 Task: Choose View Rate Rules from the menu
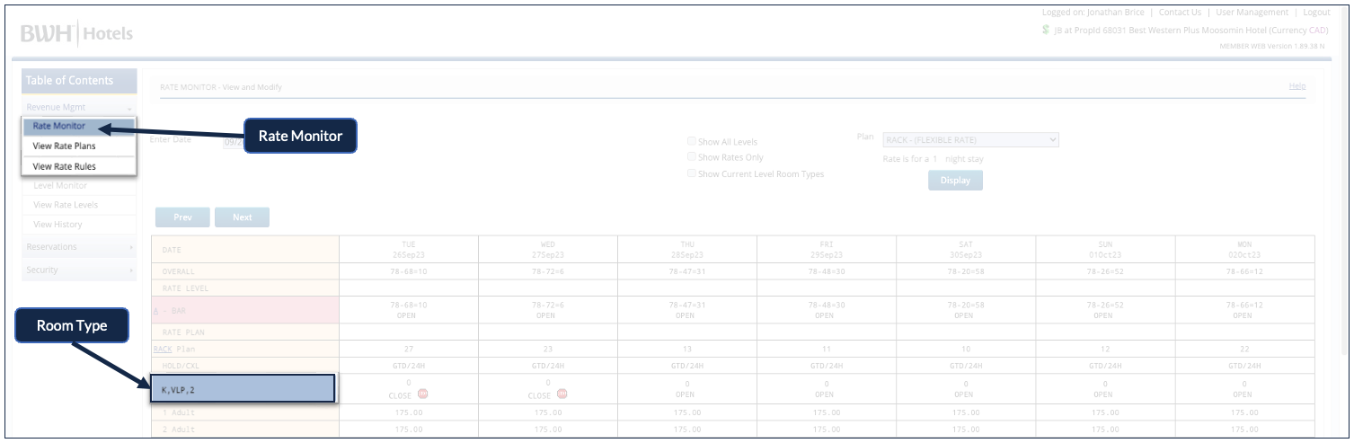pyautogui.click(x=64, y=166)
